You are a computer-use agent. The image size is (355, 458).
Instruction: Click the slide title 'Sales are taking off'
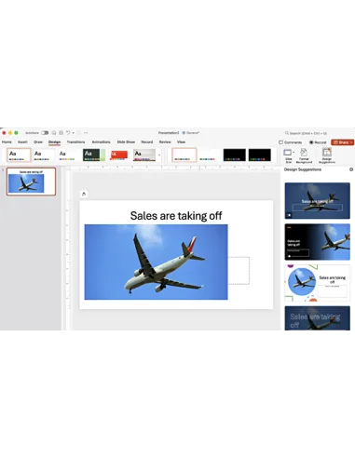tap(176, 216)
